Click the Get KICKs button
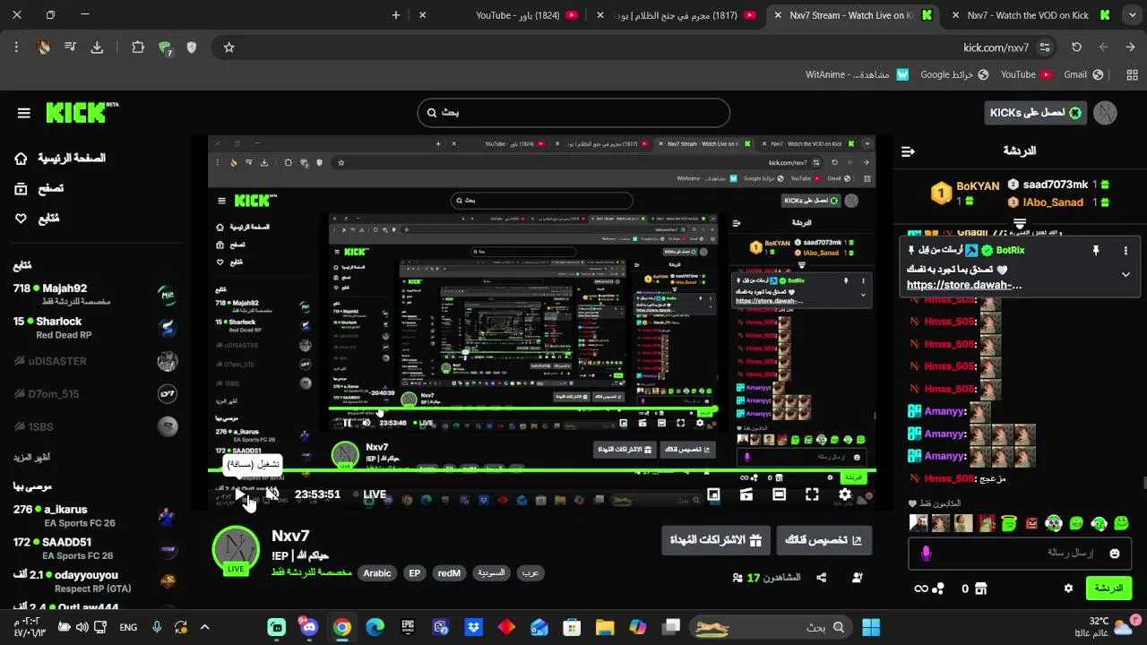This screenshot has height=645, width=1147. tap(1035, 113)
